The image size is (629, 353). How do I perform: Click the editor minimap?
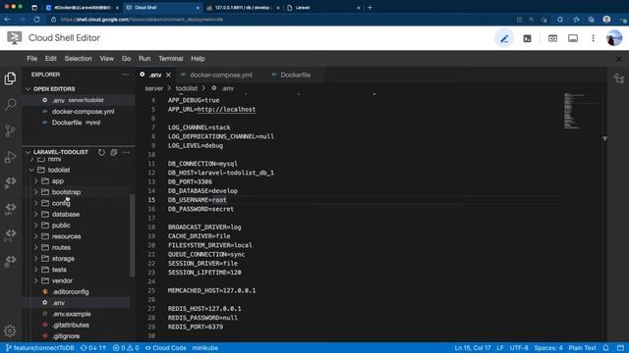[x=582, y=111]
